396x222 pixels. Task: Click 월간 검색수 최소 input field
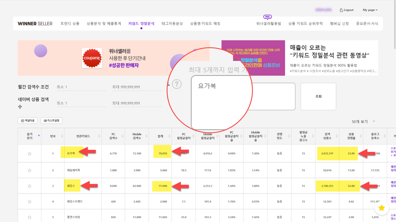[81, 87]
